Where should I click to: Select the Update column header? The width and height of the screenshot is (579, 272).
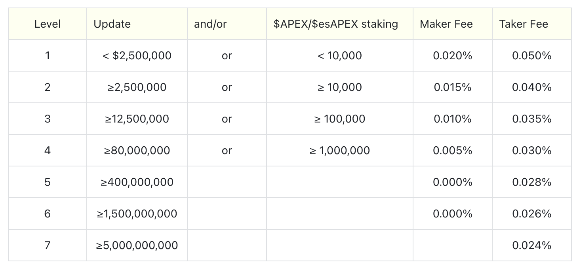click(137, 24)
